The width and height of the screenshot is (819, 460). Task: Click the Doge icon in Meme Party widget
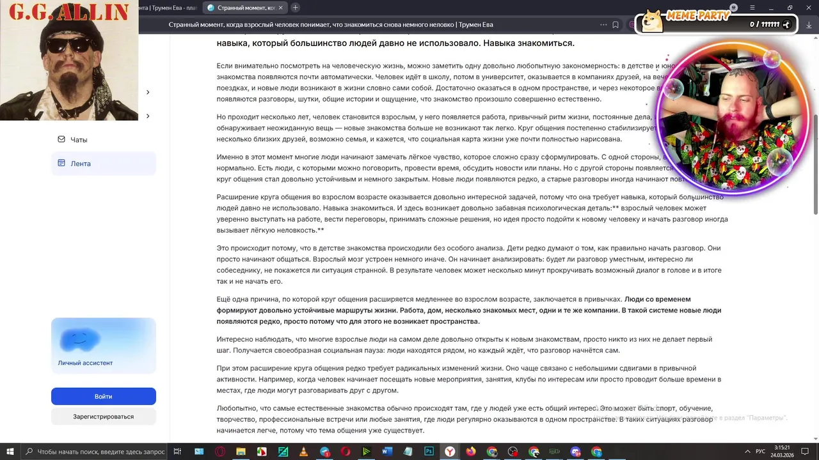653,21
